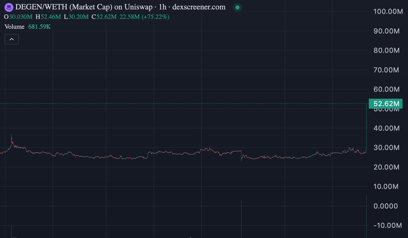The width and height of the screenshot is (408, 238).
Task: Click the 80.00M price axis label
Action: point(387,51)
